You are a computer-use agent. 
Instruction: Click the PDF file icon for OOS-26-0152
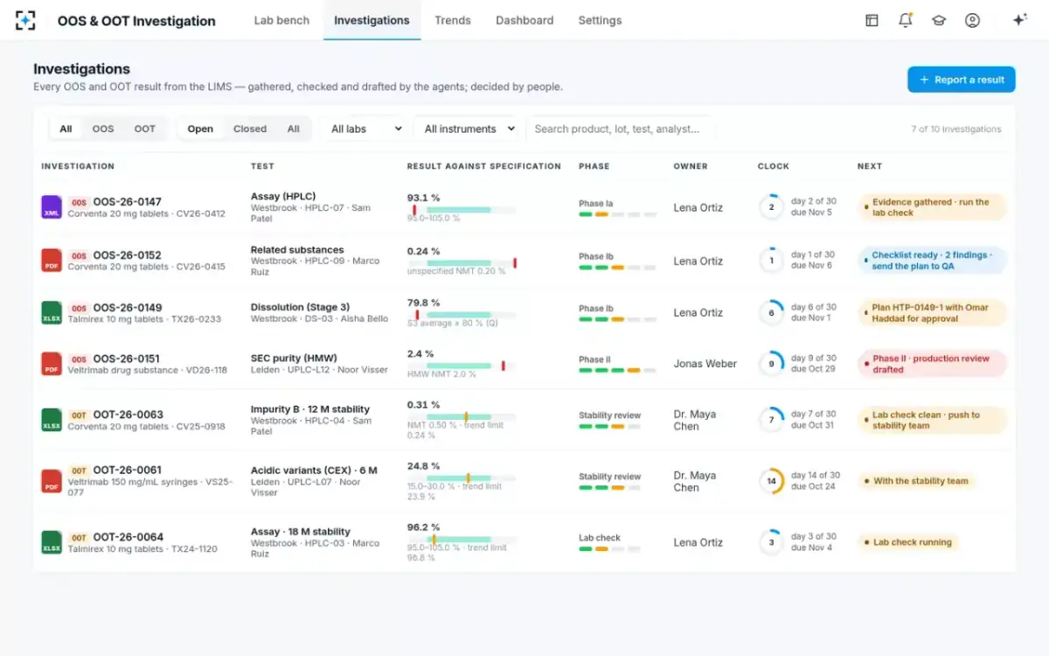click(52, 261)
